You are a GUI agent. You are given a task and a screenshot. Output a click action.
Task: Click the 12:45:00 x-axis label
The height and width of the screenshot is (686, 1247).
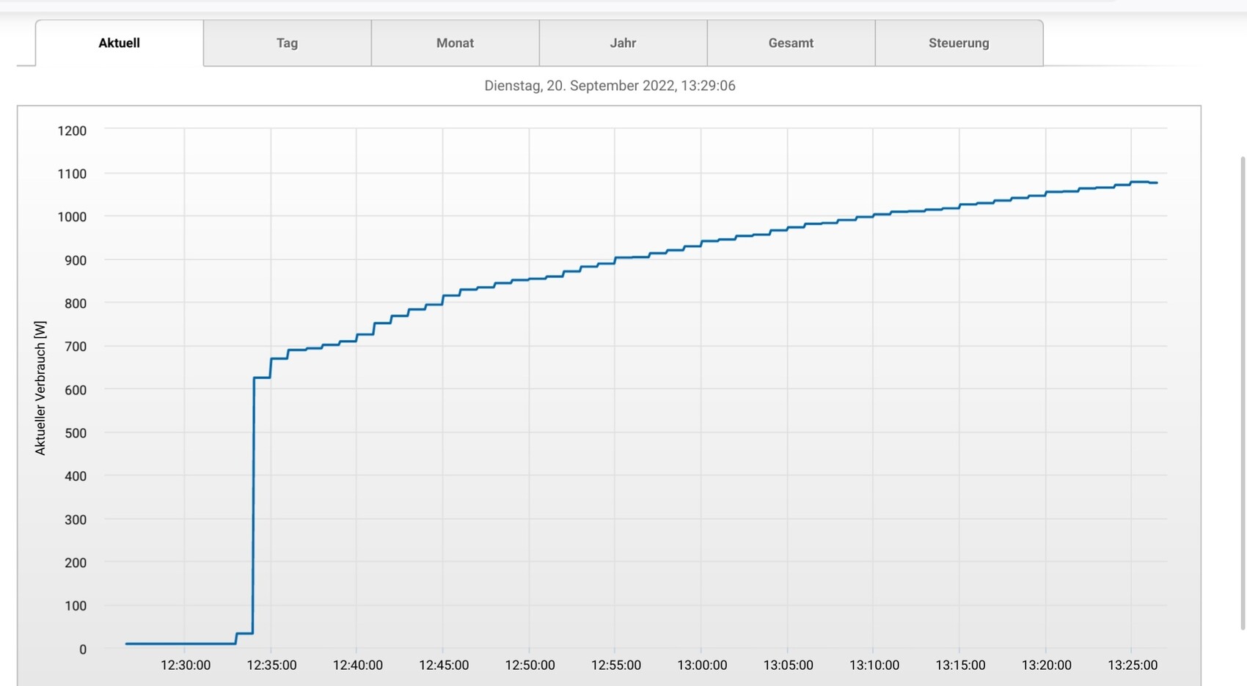point(444,665)
